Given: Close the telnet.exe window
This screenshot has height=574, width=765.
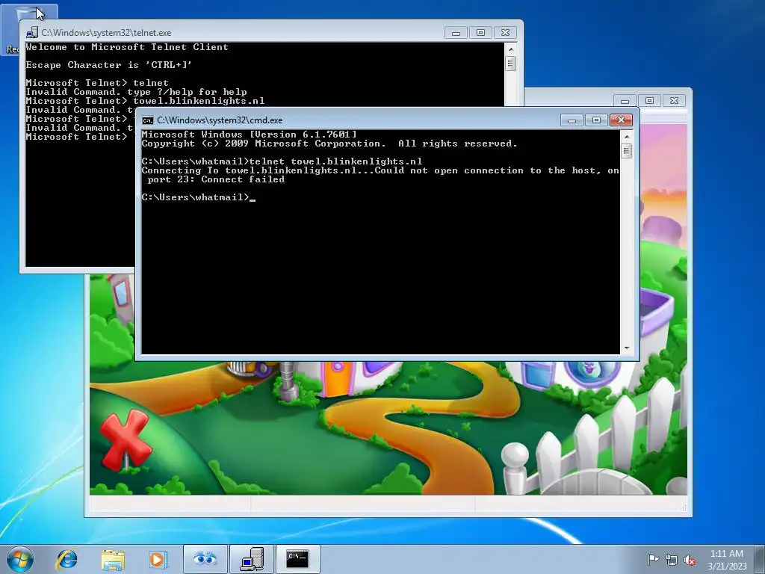Looking at the screenshot, I should 506,33.
